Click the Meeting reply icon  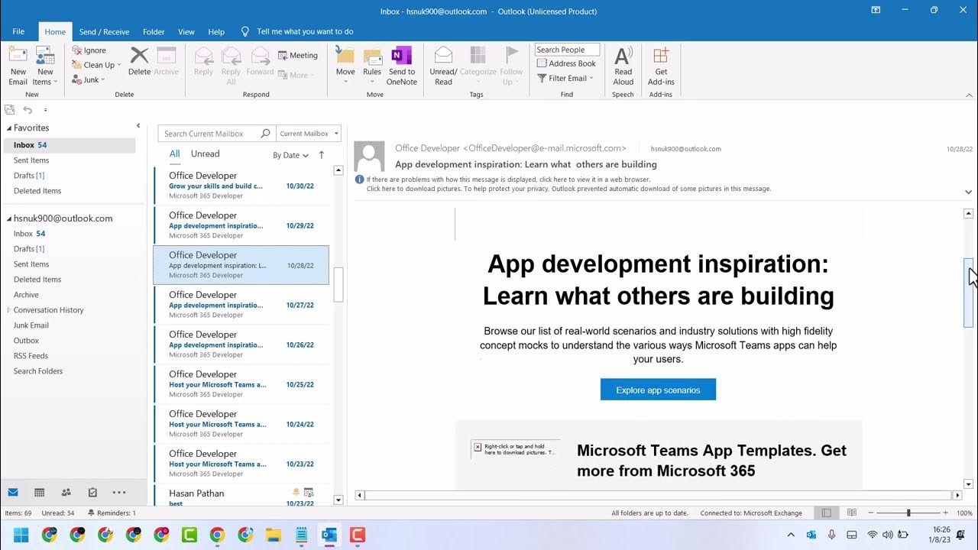[x=298, y=55]
